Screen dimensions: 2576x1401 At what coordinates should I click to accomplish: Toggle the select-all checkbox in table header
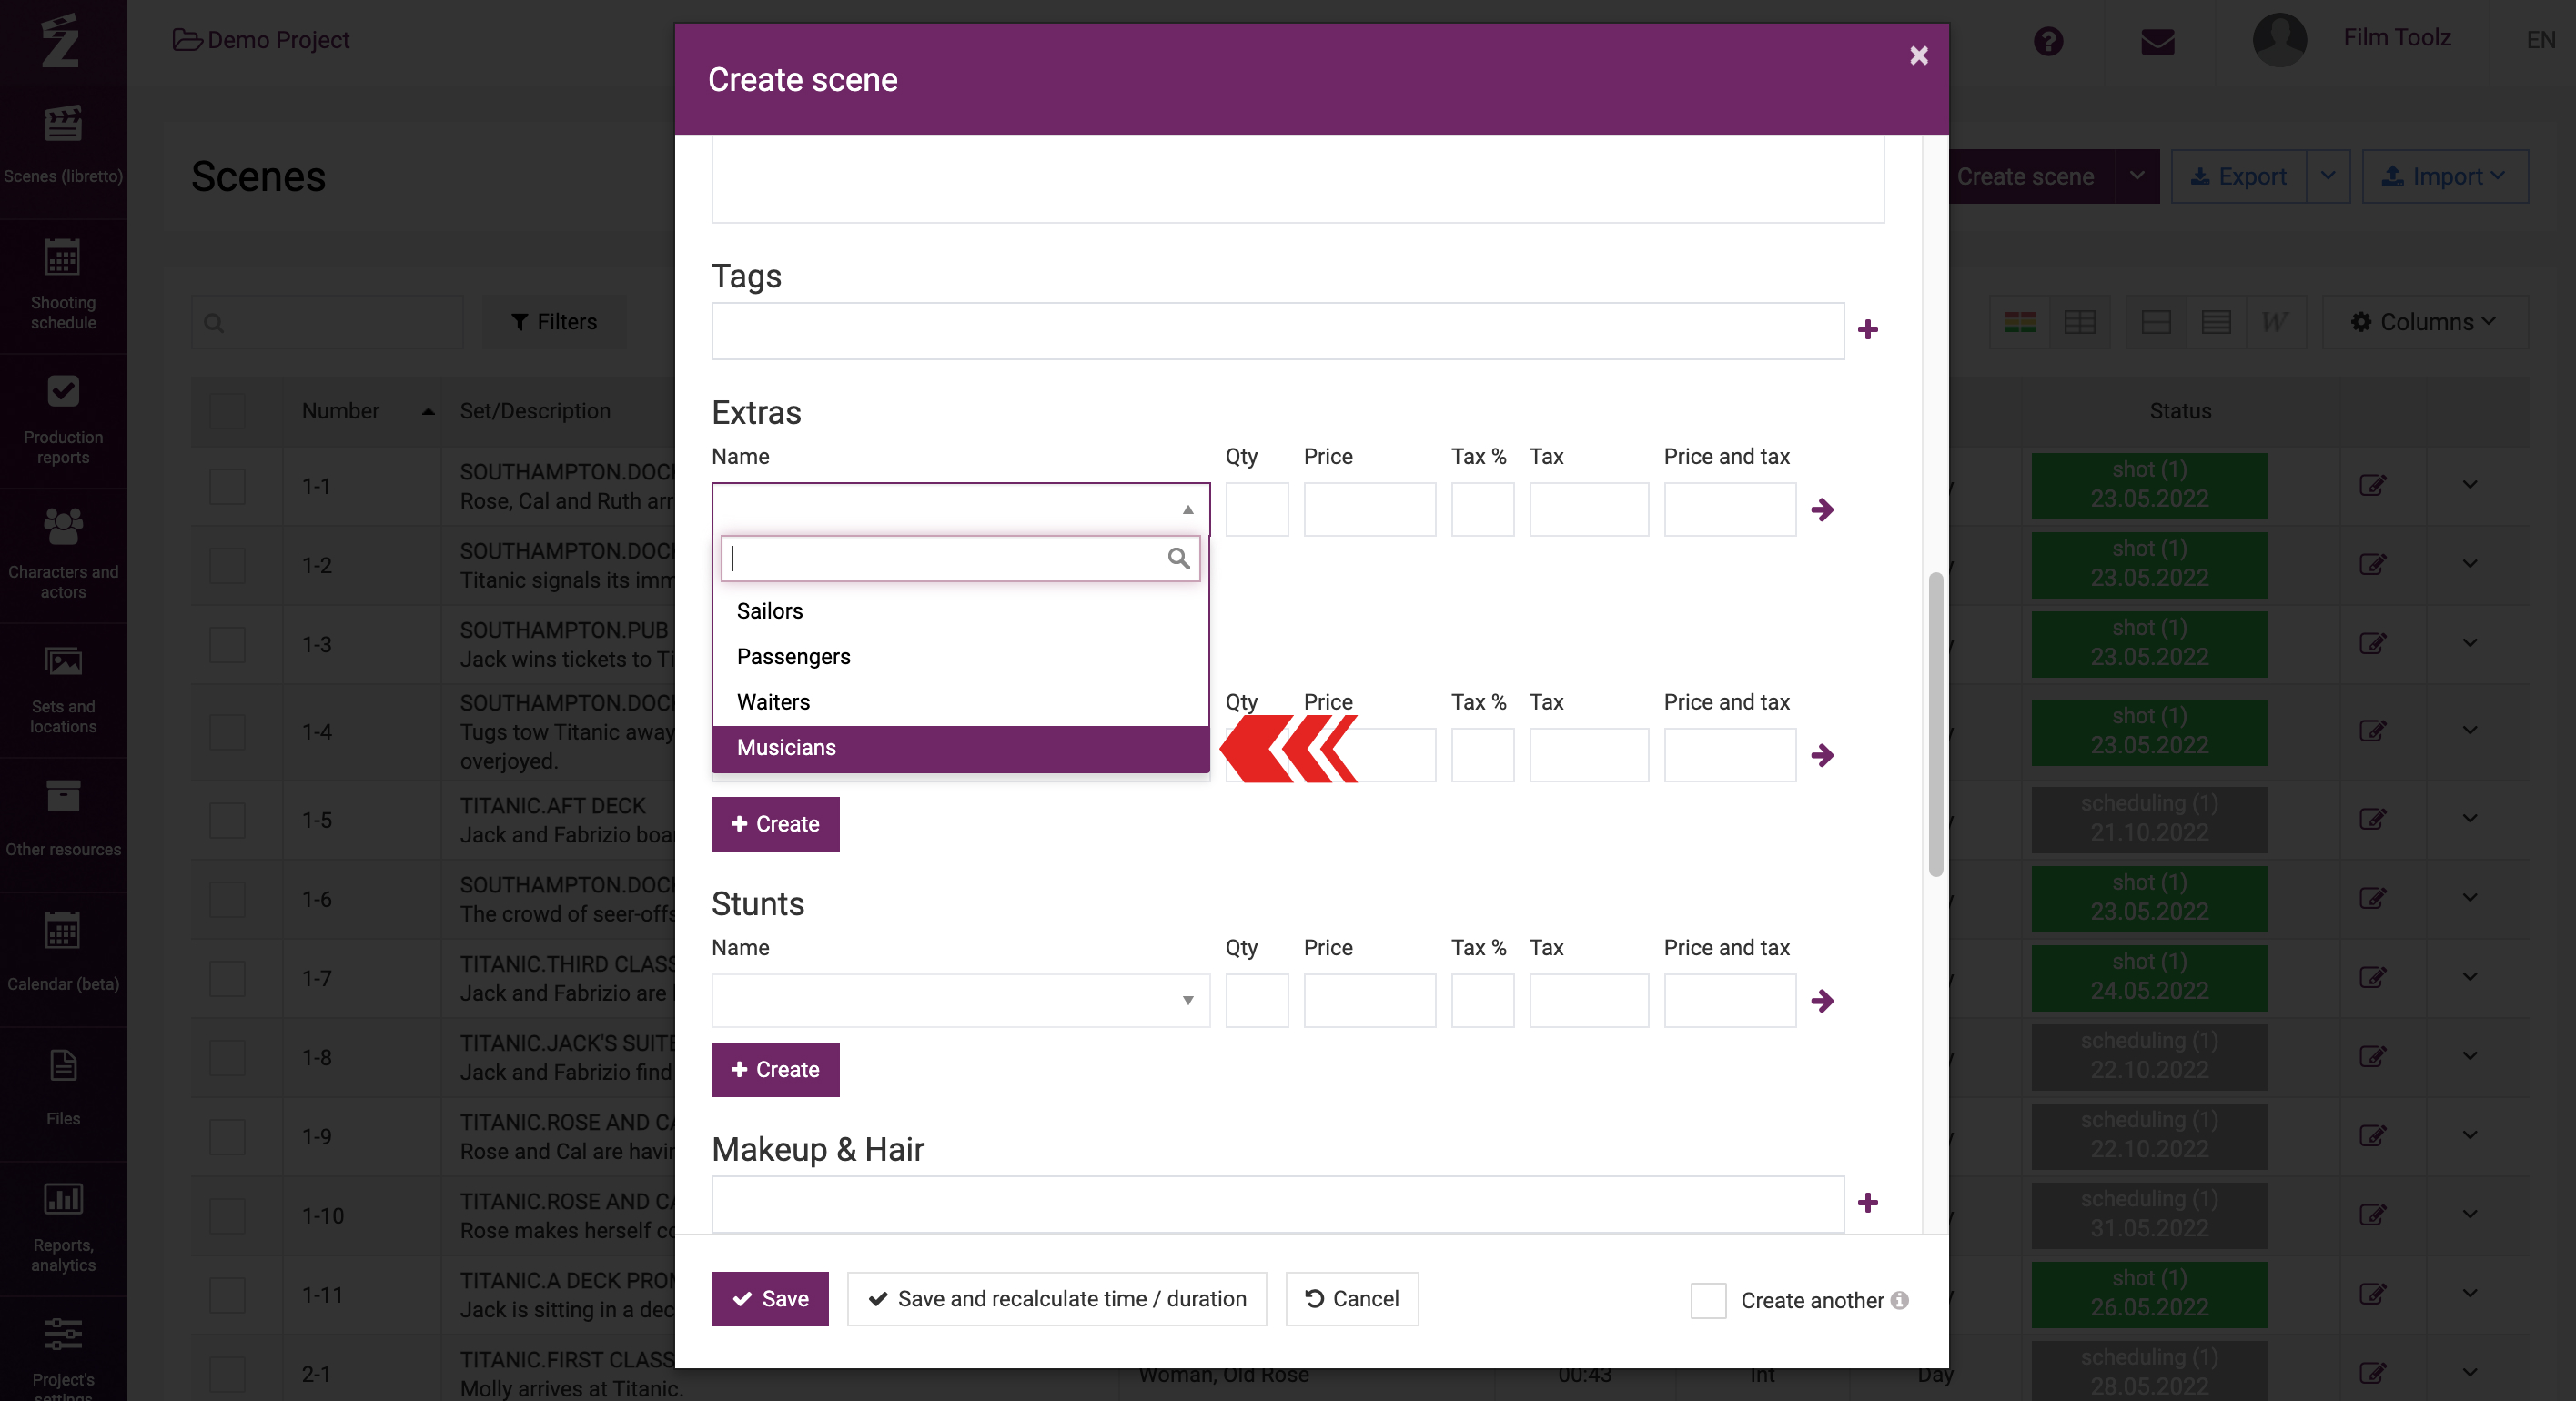click(x=227, y=411)
